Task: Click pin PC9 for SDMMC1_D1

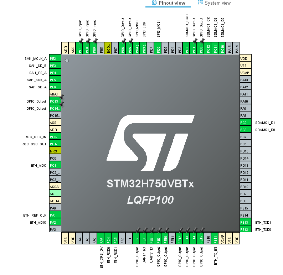Action: coord(246,123)
